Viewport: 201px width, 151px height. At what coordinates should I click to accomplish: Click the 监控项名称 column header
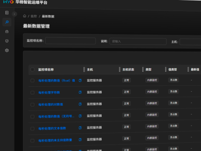46,69
